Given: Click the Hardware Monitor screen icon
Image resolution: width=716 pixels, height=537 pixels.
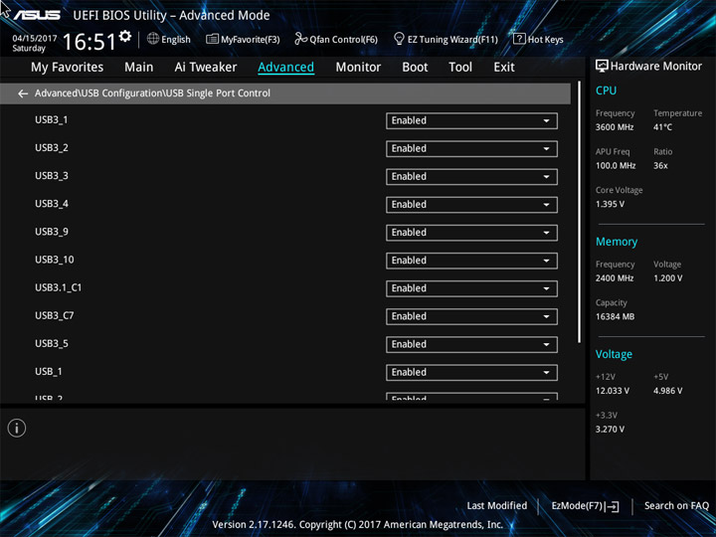Looking at the screenshot, I should 602,67.
